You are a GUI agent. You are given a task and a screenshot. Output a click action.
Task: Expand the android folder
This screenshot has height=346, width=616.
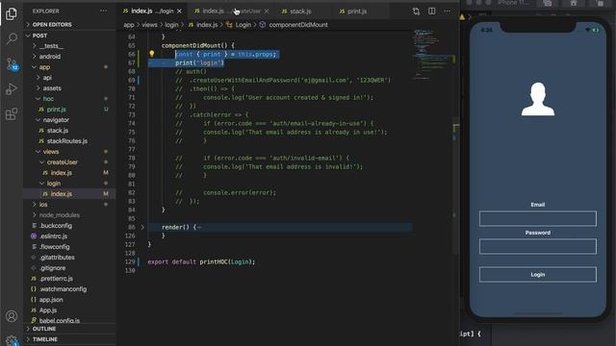pos(49,57)
